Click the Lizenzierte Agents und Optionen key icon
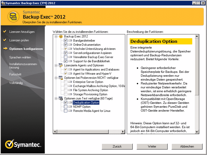This screenshot has height=155, width=207. (x=61, y=65)
